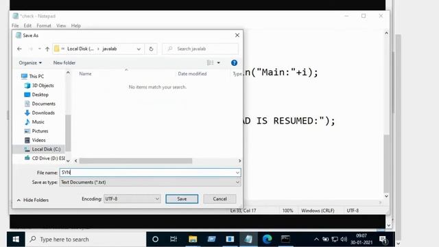Open Microsoft Edge from taskbar
Viewport: 439px width, 247px height.
tap(267, 239)
